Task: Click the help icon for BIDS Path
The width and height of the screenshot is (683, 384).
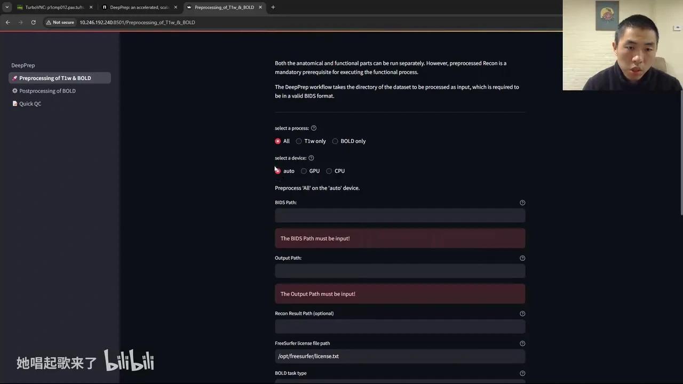Action: (x=522, y=202)
